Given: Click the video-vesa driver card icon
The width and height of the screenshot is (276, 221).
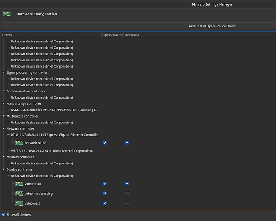Looking at the screenshot, I should [x=19, y=203].
